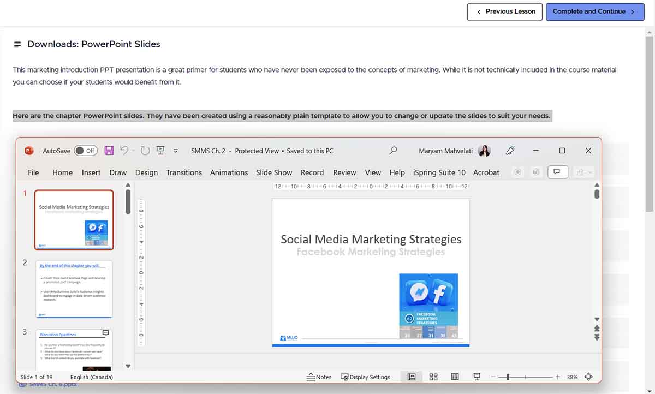The image size is (655, 394).
Task: Open the Draw tab
Action: pos(118,172)
